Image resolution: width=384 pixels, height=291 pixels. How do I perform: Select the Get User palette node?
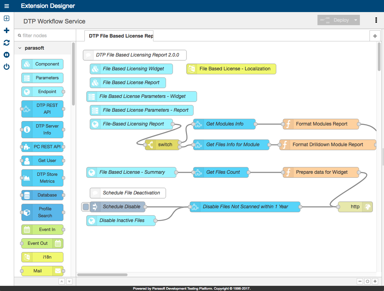(x=42, y=161)
